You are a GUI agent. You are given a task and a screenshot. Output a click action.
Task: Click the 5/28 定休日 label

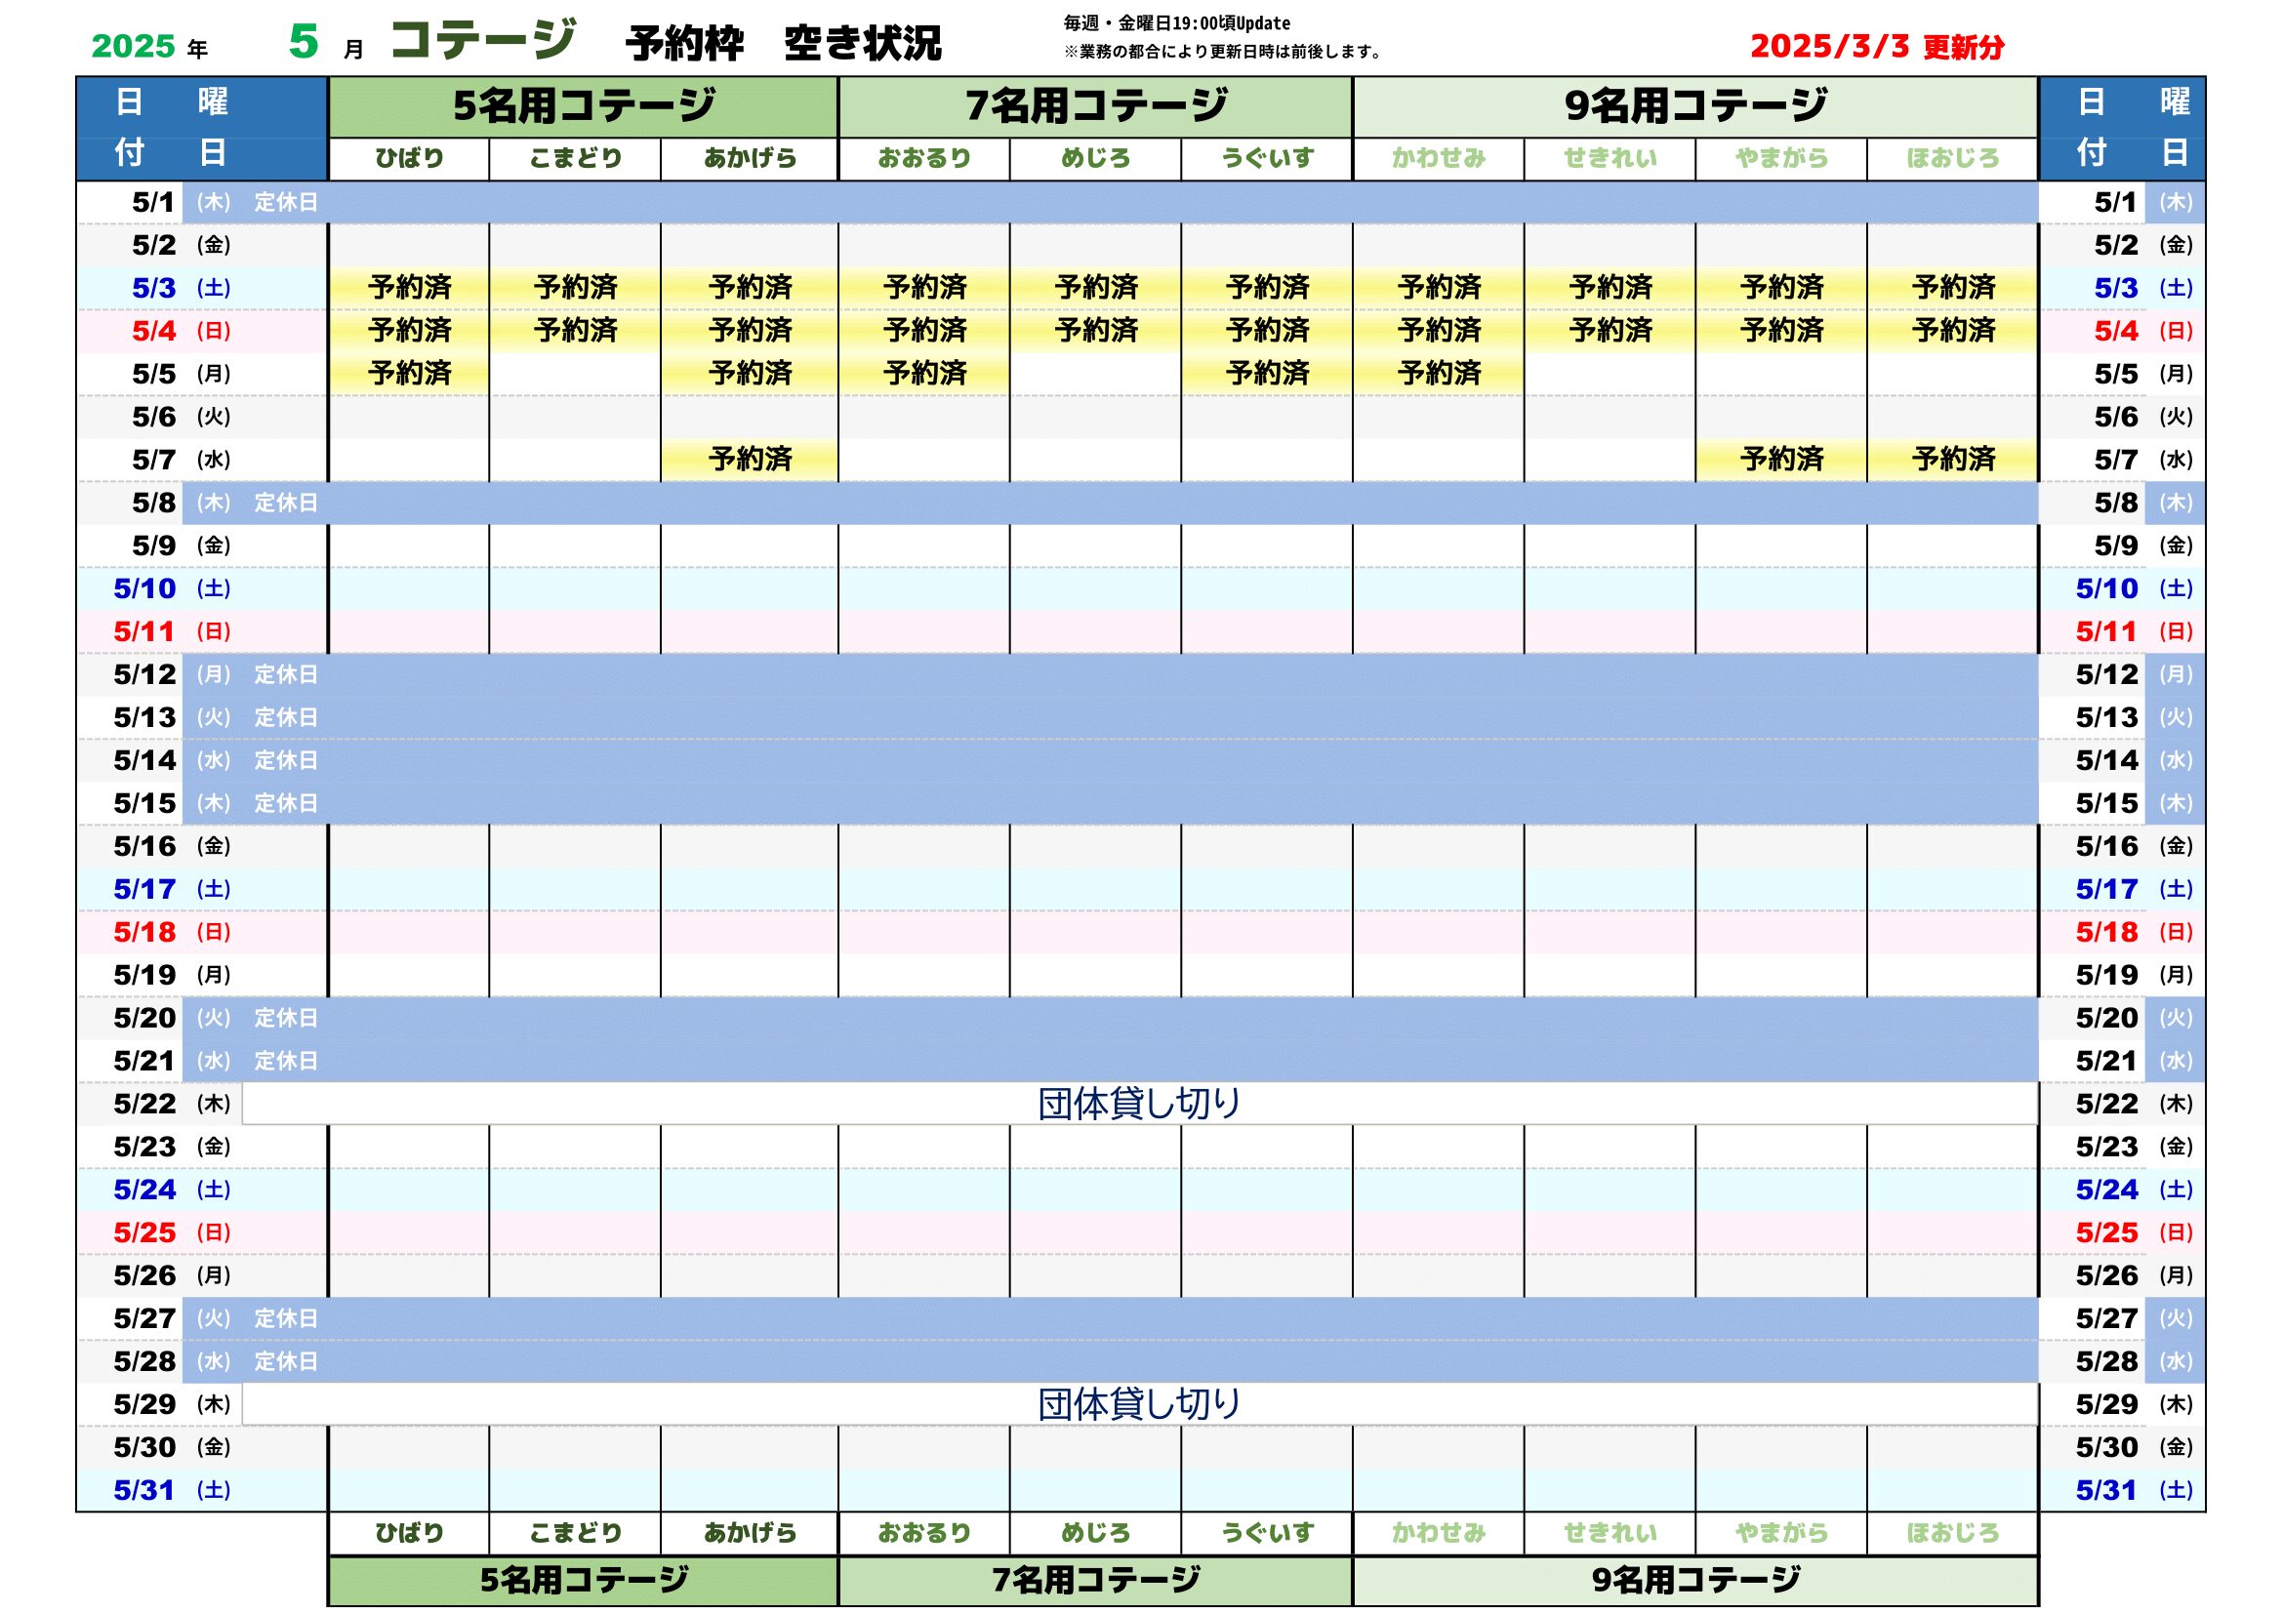285,1361
